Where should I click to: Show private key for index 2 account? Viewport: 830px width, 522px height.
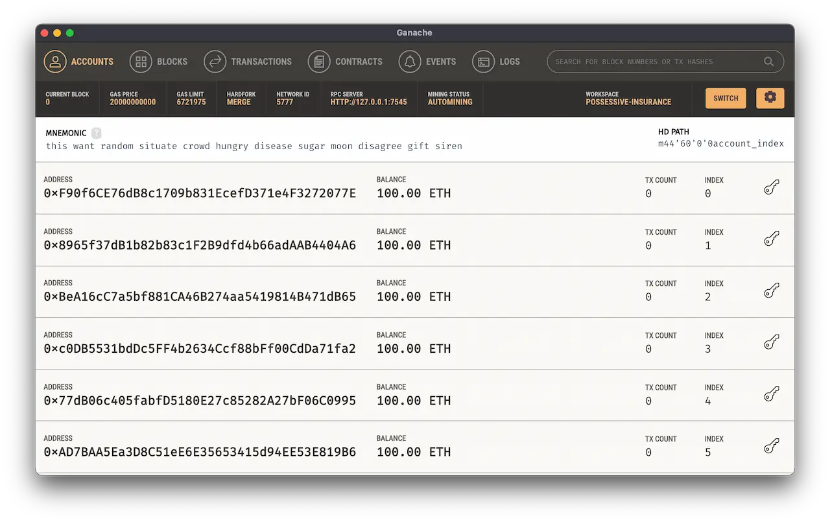[x=771, y=291]
